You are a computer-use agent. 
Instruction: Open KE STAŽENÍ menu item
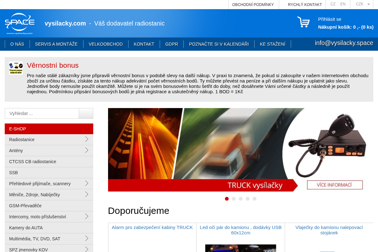[x=273, y=44]
